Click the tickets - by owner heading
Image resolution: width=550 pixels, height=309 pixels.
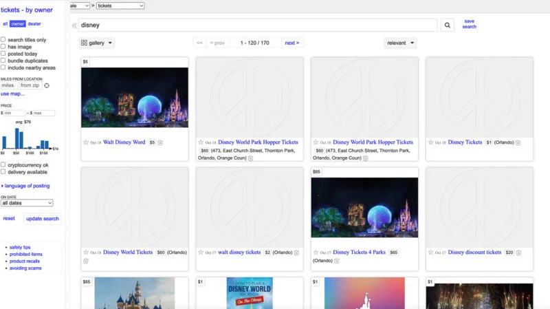coord(27,10)
